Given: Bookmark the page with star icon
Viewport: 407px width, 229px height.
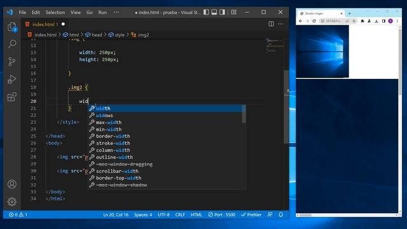Looking at the screenshot, I should point(354,21).
